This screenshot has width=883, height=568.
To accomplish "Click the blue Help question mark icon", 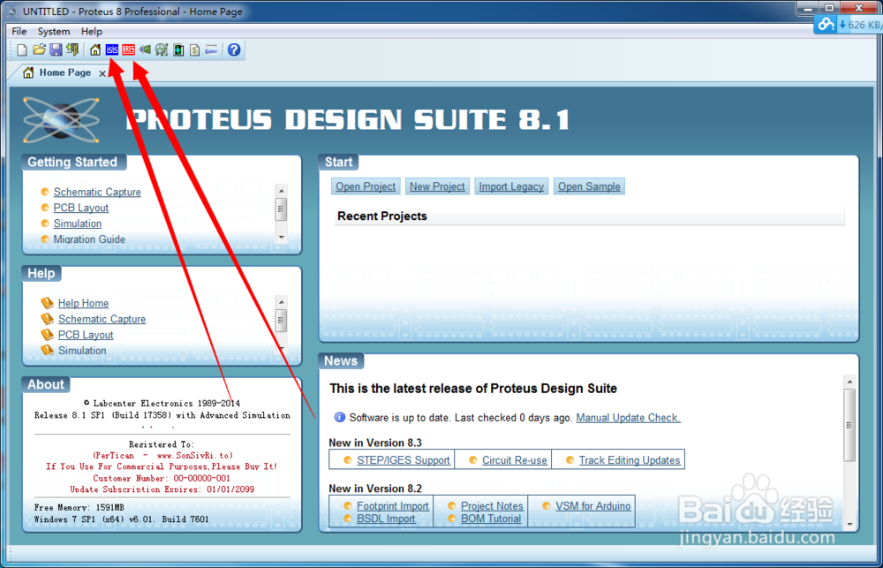I will [x=234, y=50].
